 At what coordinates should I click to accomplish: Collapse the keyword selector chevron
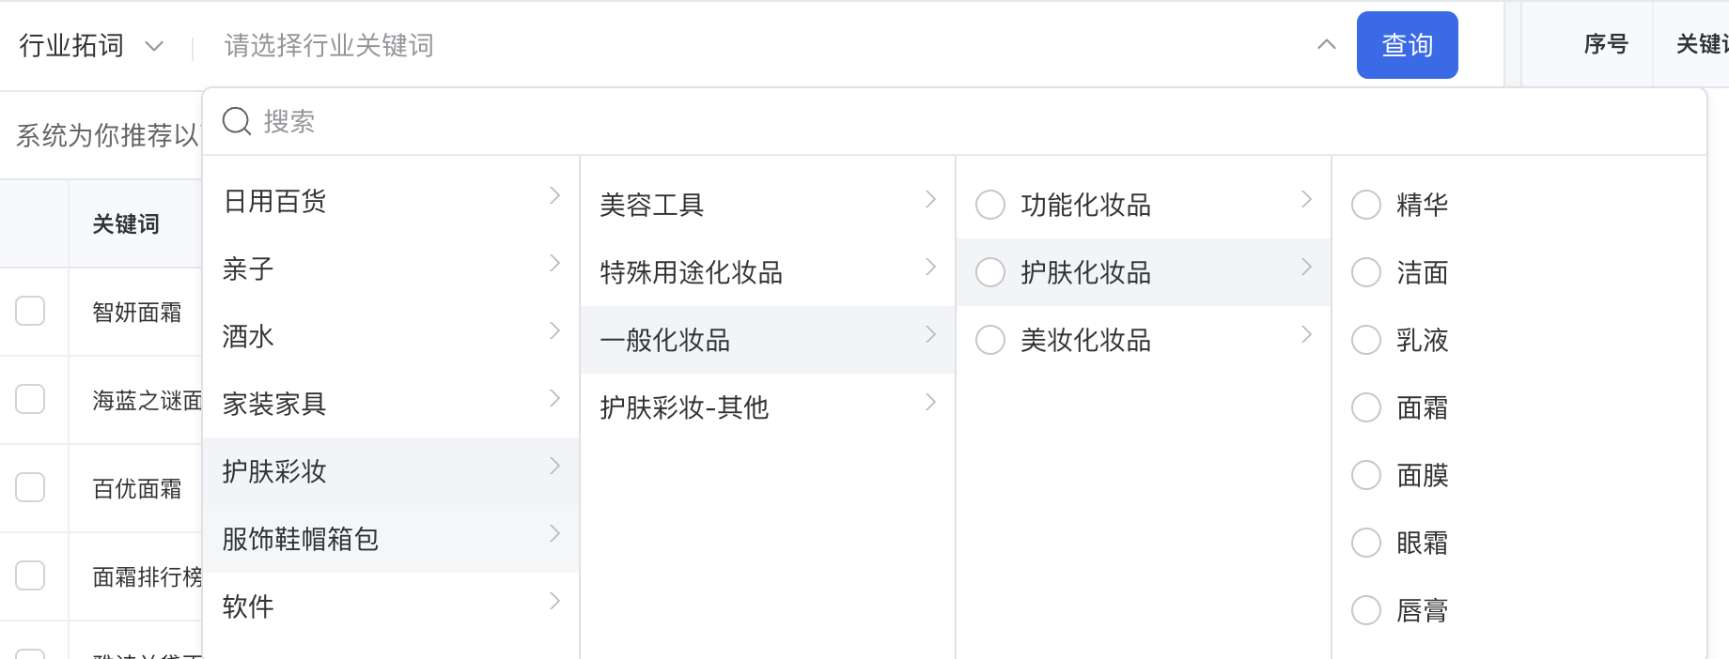coord(1327,45)
